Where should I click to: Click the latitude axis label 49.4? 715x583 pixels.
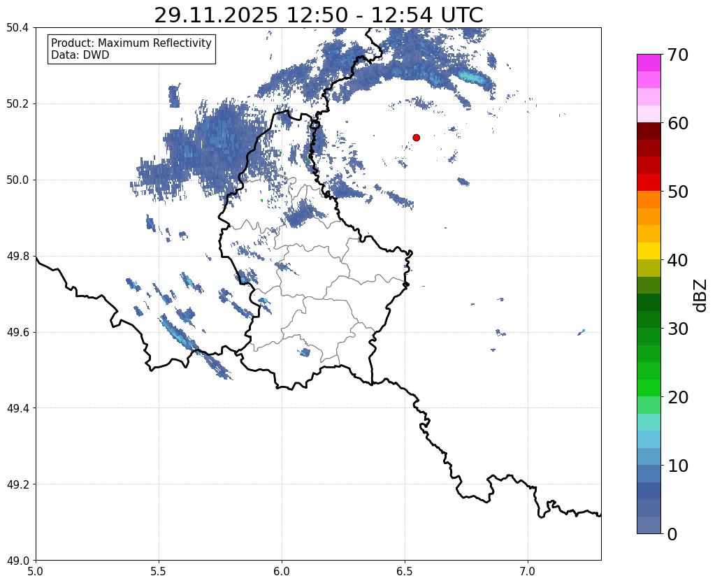click(x=17, y=408)
